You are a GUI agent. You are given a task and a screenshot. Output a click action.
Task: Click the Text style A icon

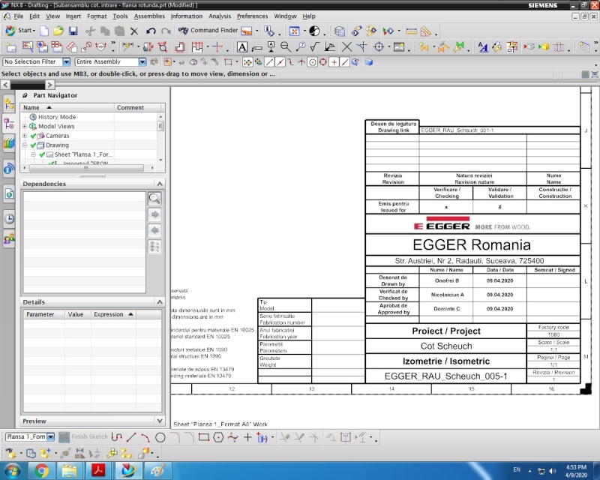(482, 47)
